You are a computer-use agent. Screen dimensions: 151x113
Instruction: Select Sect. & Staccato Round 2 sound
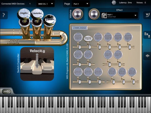tap(122, 72)
